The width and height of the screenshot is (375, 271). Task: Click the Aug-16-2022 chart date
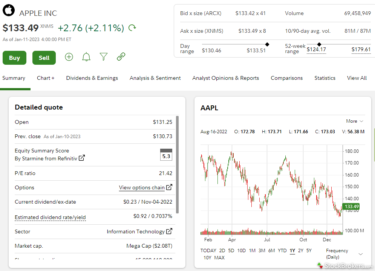pos(214,132)
